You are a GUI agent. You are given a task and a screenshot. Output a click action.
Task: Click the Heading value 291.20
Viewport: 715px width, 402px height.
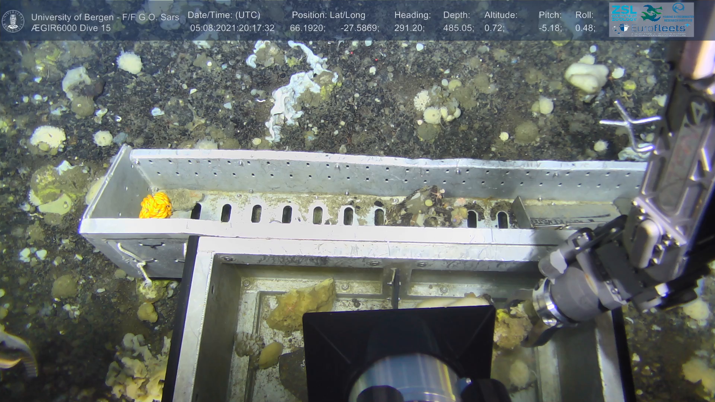[x=409, y=28]
